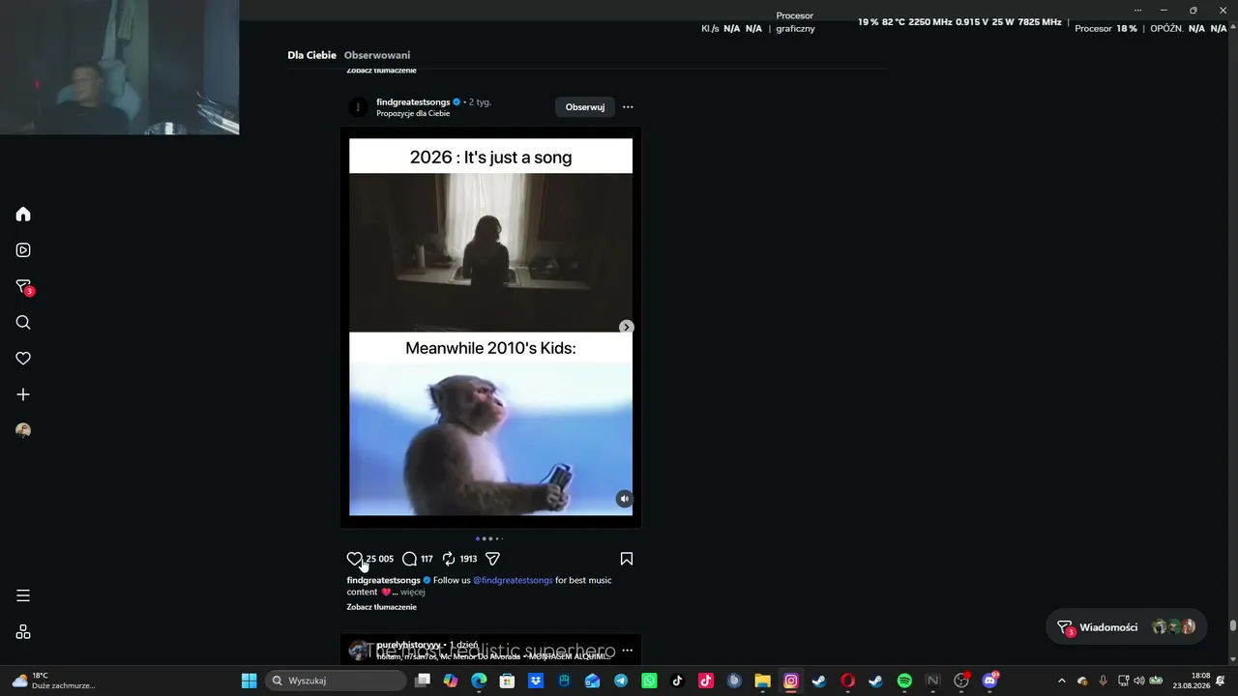Open Search in the left sidebar

point(23,323)
